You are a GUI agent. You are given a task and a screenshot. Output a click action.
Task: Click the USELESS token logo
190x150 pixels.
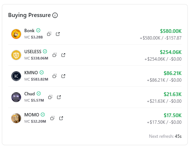coord(16,55)
